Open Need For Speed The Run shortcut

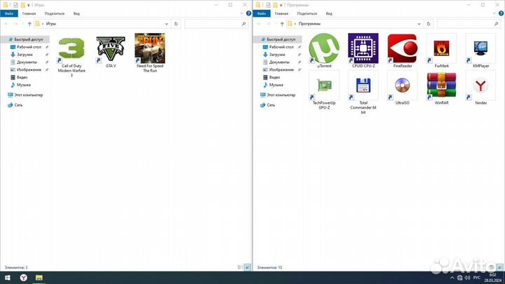click(150, 53)
